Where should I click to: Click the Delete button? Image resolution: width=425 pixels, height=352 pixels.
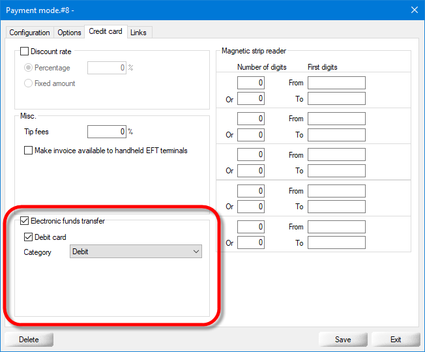pos(29,340)
